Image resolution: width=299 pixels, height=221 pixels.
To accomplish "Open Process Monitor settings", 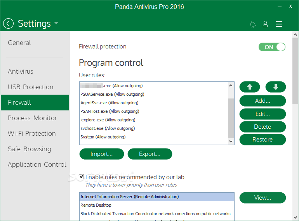I will tap(32, 118).
